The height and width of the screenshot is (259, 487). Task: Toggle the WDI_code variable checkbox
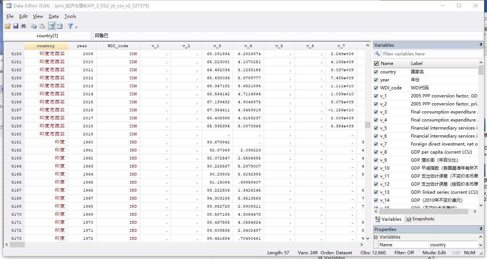376,88
